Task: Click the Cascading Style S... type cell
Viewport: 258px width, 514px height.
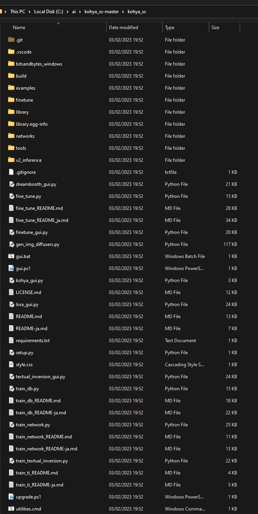Action: (184, 364)
